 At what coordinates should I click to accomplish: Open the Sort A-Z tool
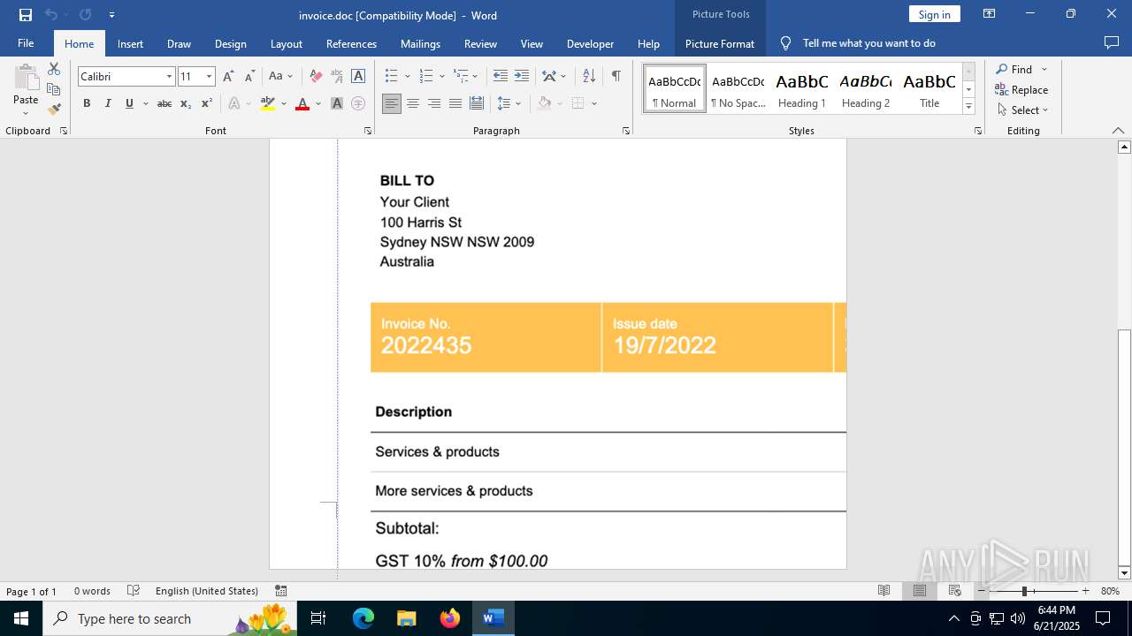tap(589, 76)
